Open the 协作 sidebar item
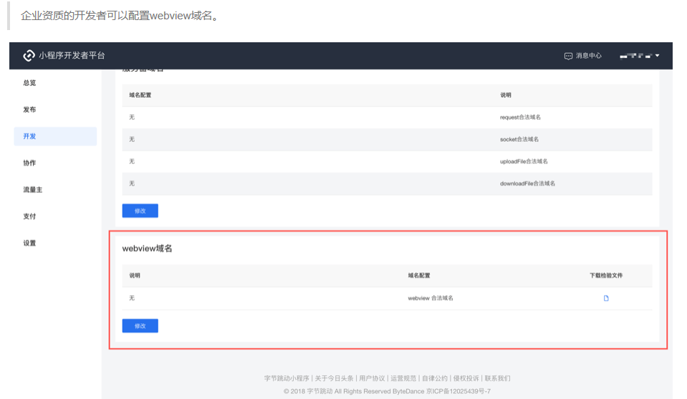The width and height of the screenshot is (687, 399). click(29, 163)
